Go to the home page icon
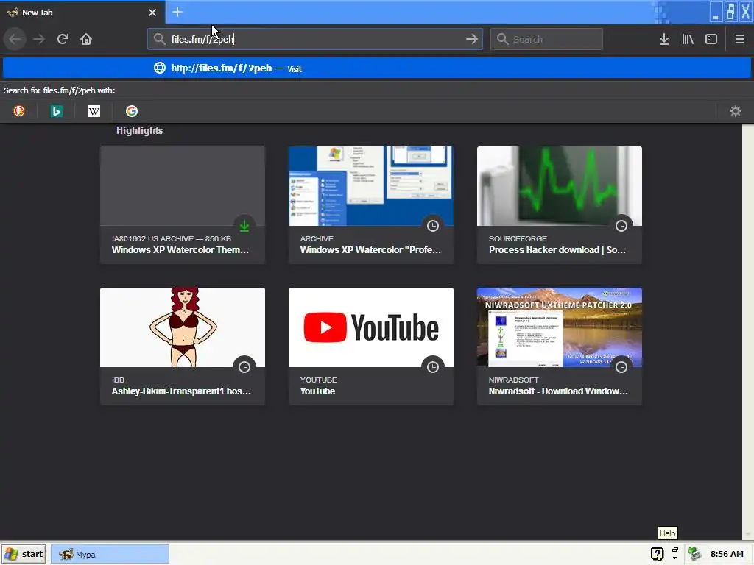 click(86, 39)
